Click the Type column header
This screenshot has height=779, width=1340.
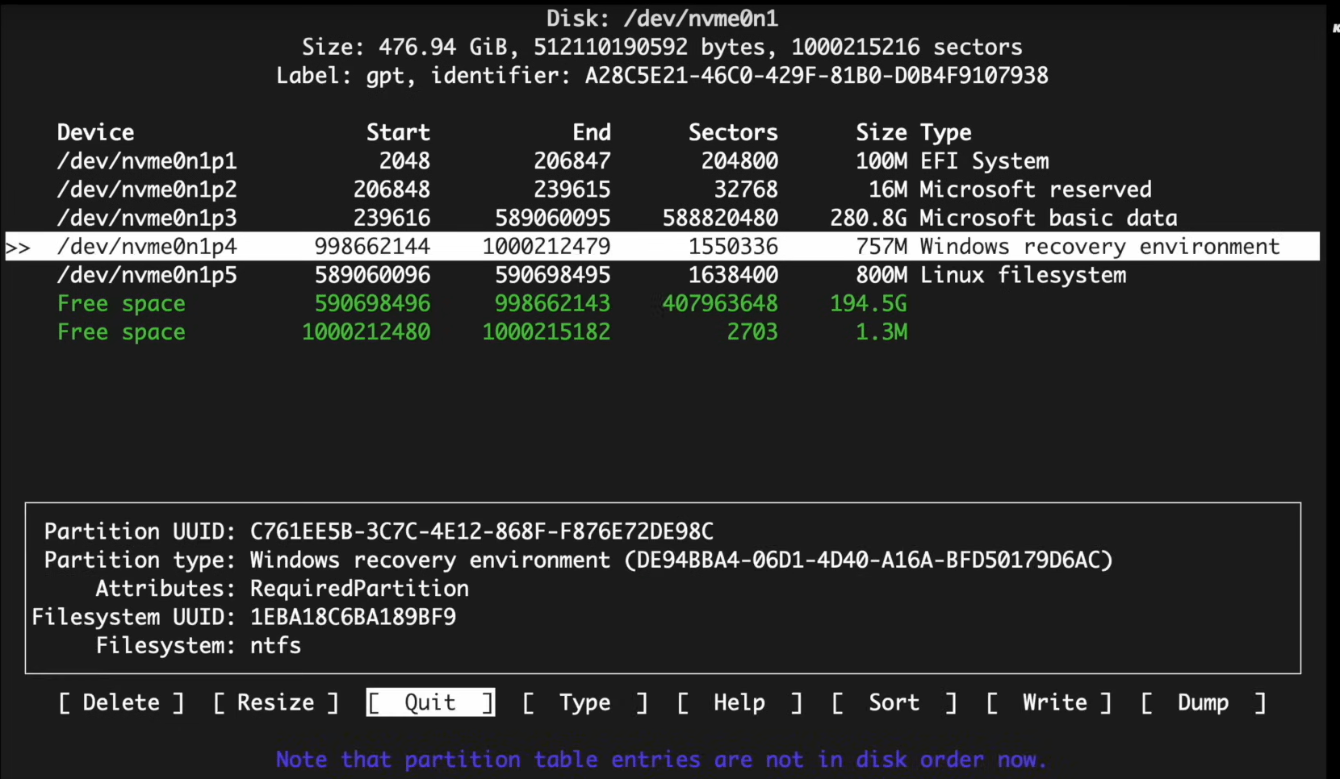(x=946, y=132)
